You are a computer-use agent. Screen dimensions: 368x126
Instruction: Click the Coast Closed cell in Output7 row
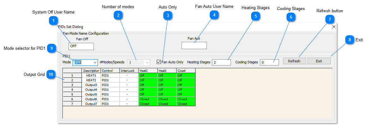[186, 104]
